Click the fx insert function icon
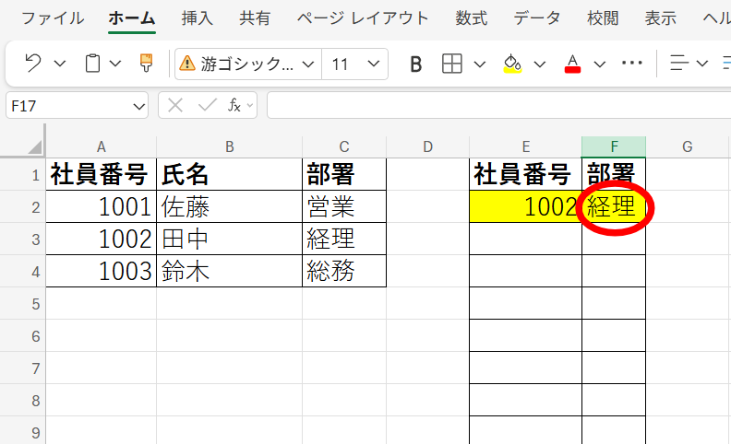The image size is (731, 444). tap(234, 106)
